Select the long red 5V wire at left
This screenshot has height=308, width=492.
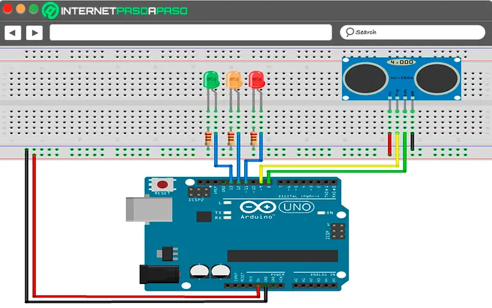[x=34, y=225]
